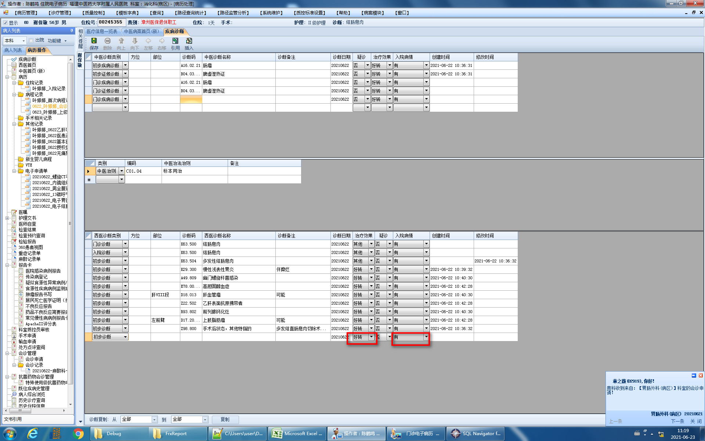Select 医嘱 in the left tree
This screenshot has height=441, width=705.
(x=23, y=212)
